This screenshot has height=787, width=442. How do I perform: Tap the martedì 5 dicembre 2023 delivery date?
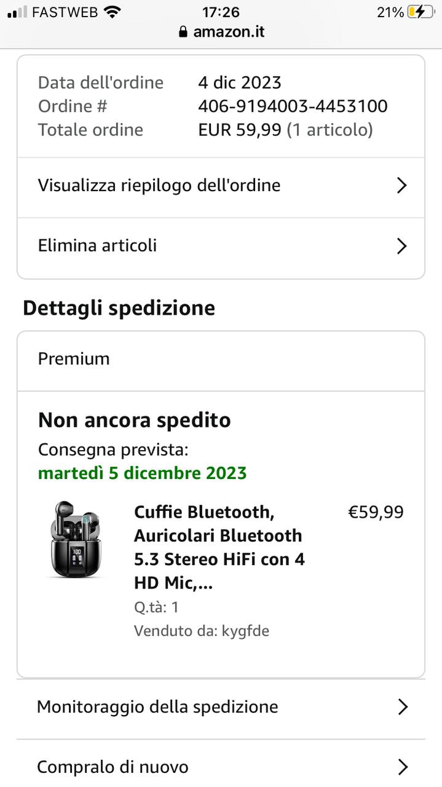pos(142,473)
